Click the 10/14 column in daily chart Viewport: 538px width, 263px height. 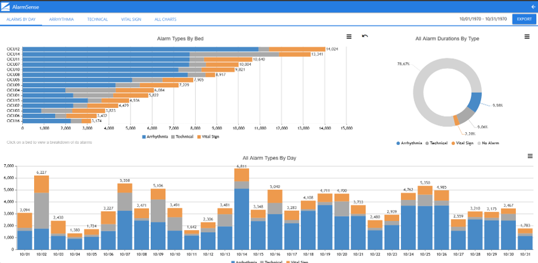click(x=242, y=209)
